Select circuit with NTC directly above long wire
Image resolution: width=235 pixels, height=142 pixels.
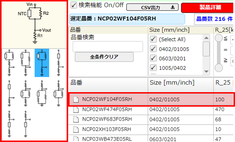pyautogui.click(x=9, y=93)
